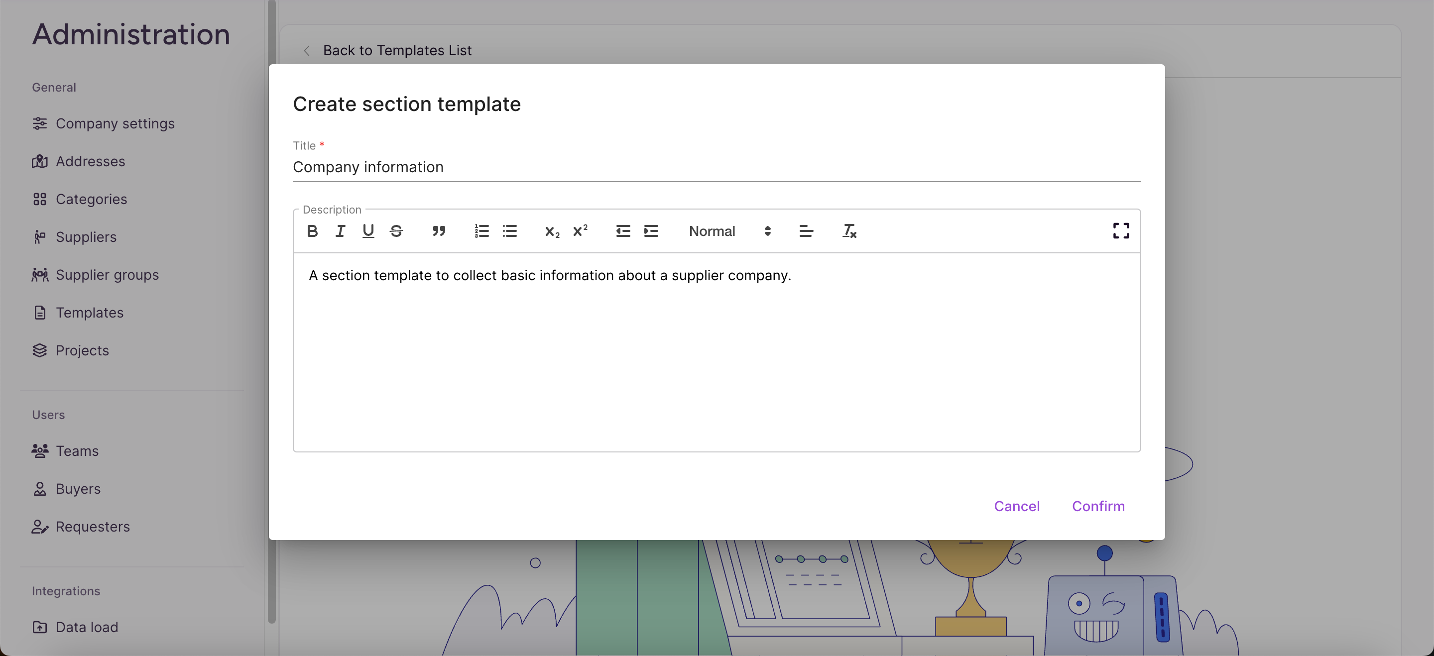Open Suppliers in sidebar
This screenshot has width=1434, height=656.
[74, 237]
